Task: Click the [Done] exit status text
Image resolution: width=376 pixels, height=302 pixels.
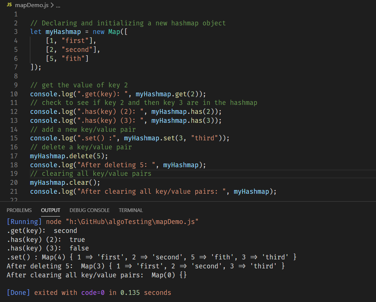Action: [18, 292]
